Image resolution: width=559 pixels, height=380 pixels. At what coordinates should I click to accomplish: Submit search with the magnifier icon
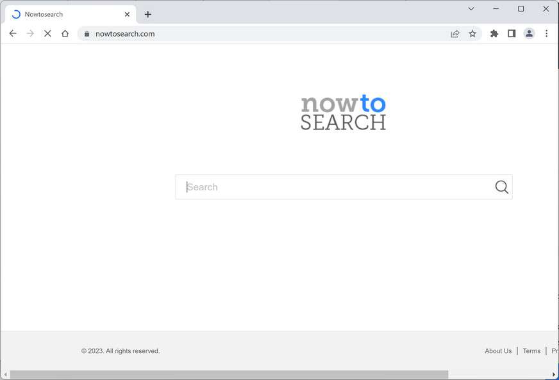501,186
